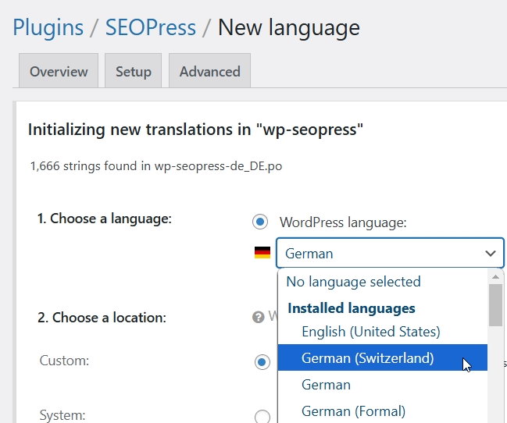507x423 pixels.
Task: Go to the Advanced tab
Action: pos(209,71)
